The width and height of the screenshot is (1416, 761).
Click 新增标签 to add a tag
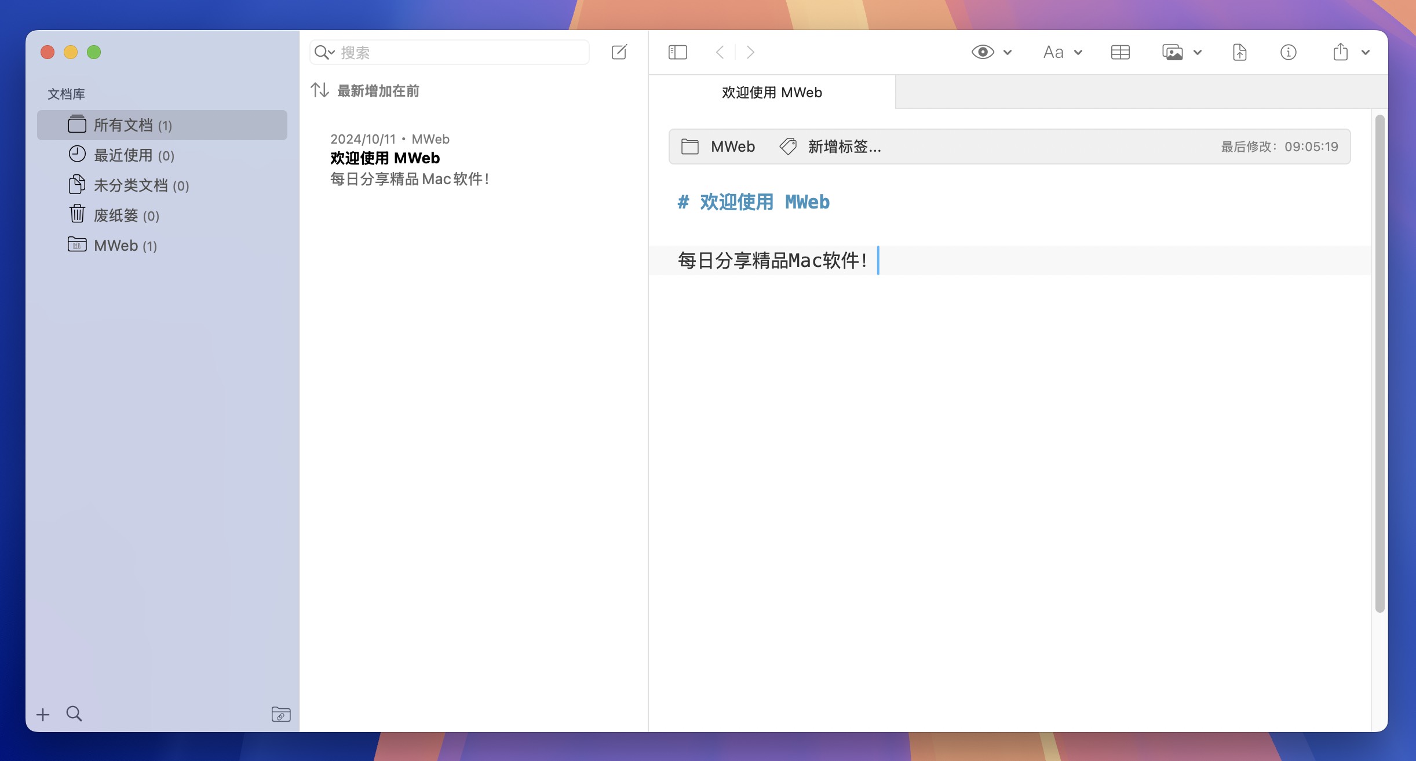[843, 147]
